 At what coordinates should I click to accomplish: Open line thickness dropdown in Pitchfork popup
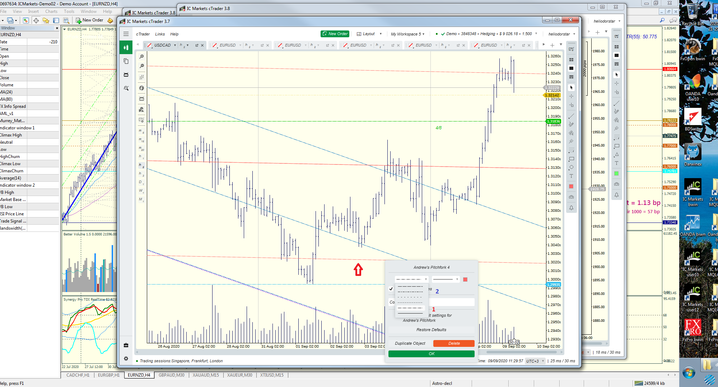(446, 279)
